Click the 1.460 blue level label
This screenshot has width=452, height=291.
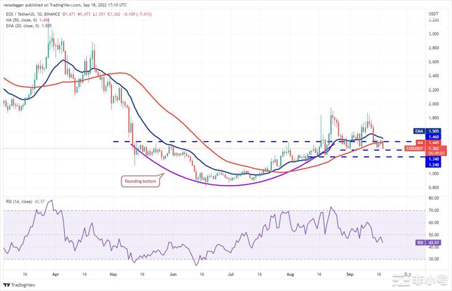point(433,136)
